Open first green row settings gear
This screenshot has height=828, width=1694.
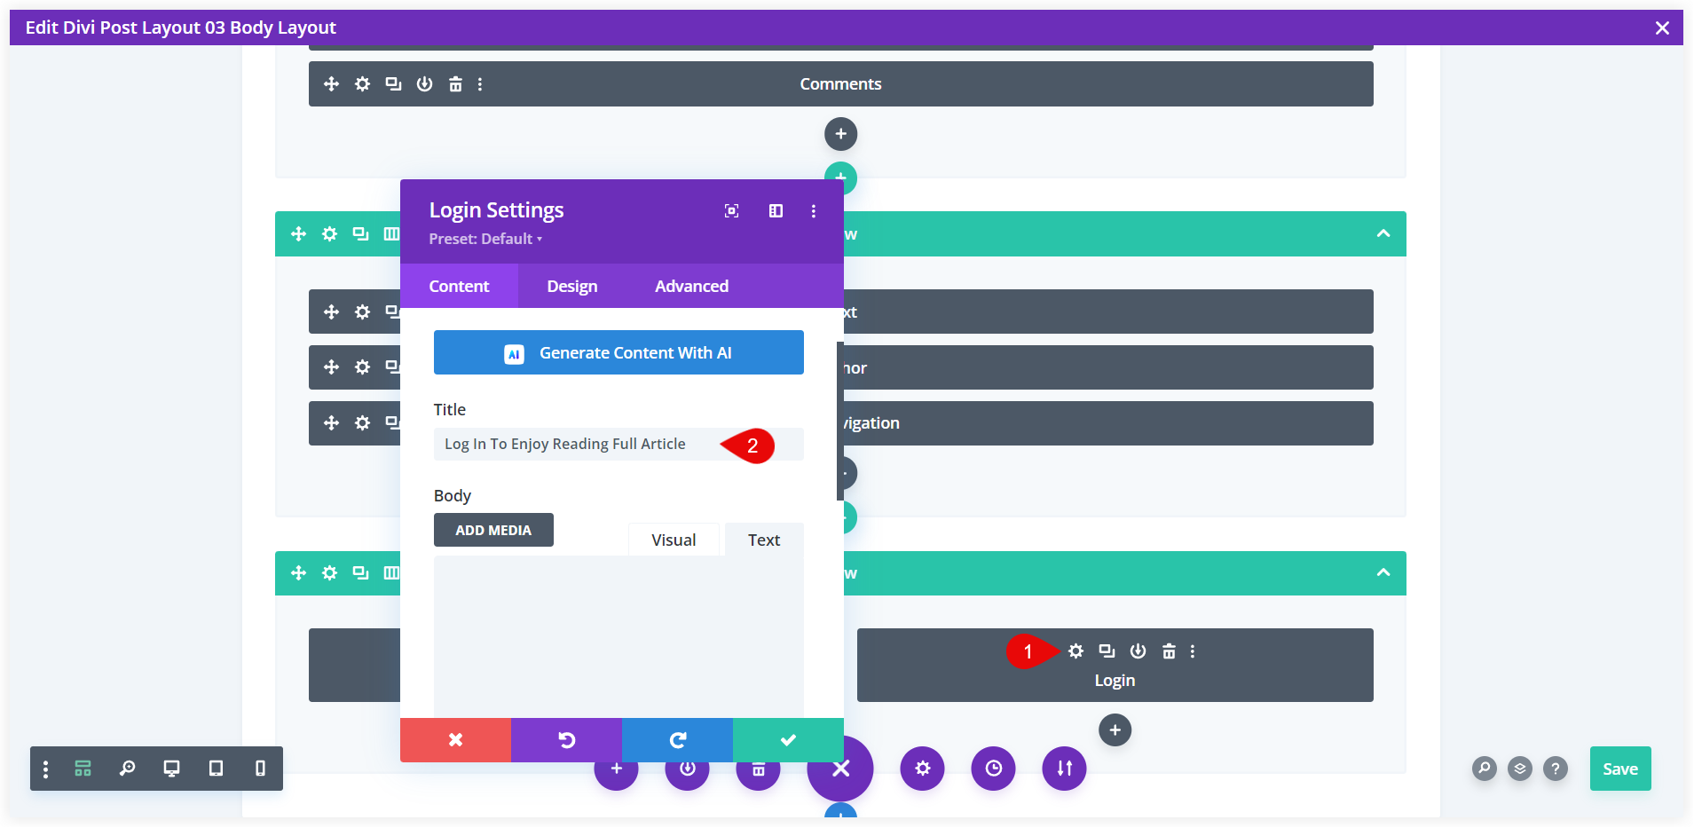coord(329,233)
